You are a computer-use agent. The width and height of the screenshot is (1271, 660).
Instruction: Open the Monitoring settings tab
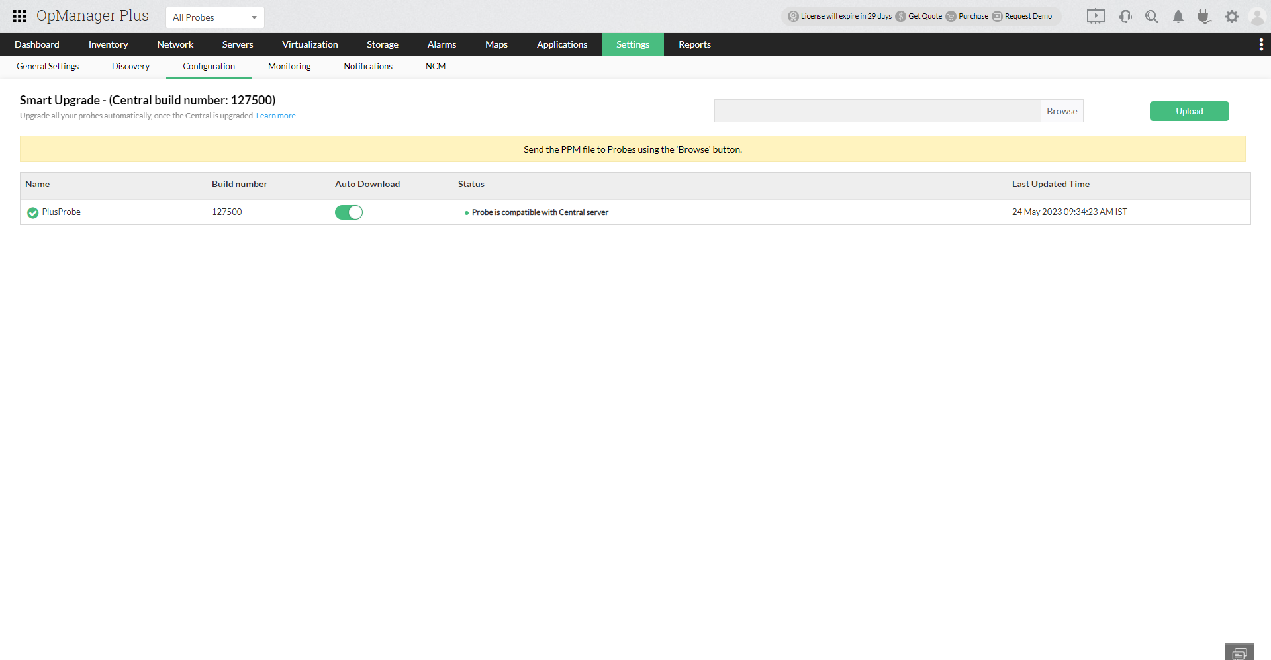tap(289, 66)
